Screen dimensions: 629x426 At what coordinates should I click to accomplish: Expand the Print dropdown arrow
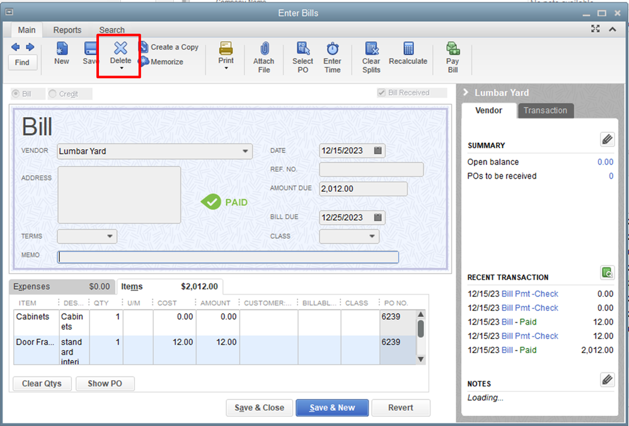tap(226, 68)
